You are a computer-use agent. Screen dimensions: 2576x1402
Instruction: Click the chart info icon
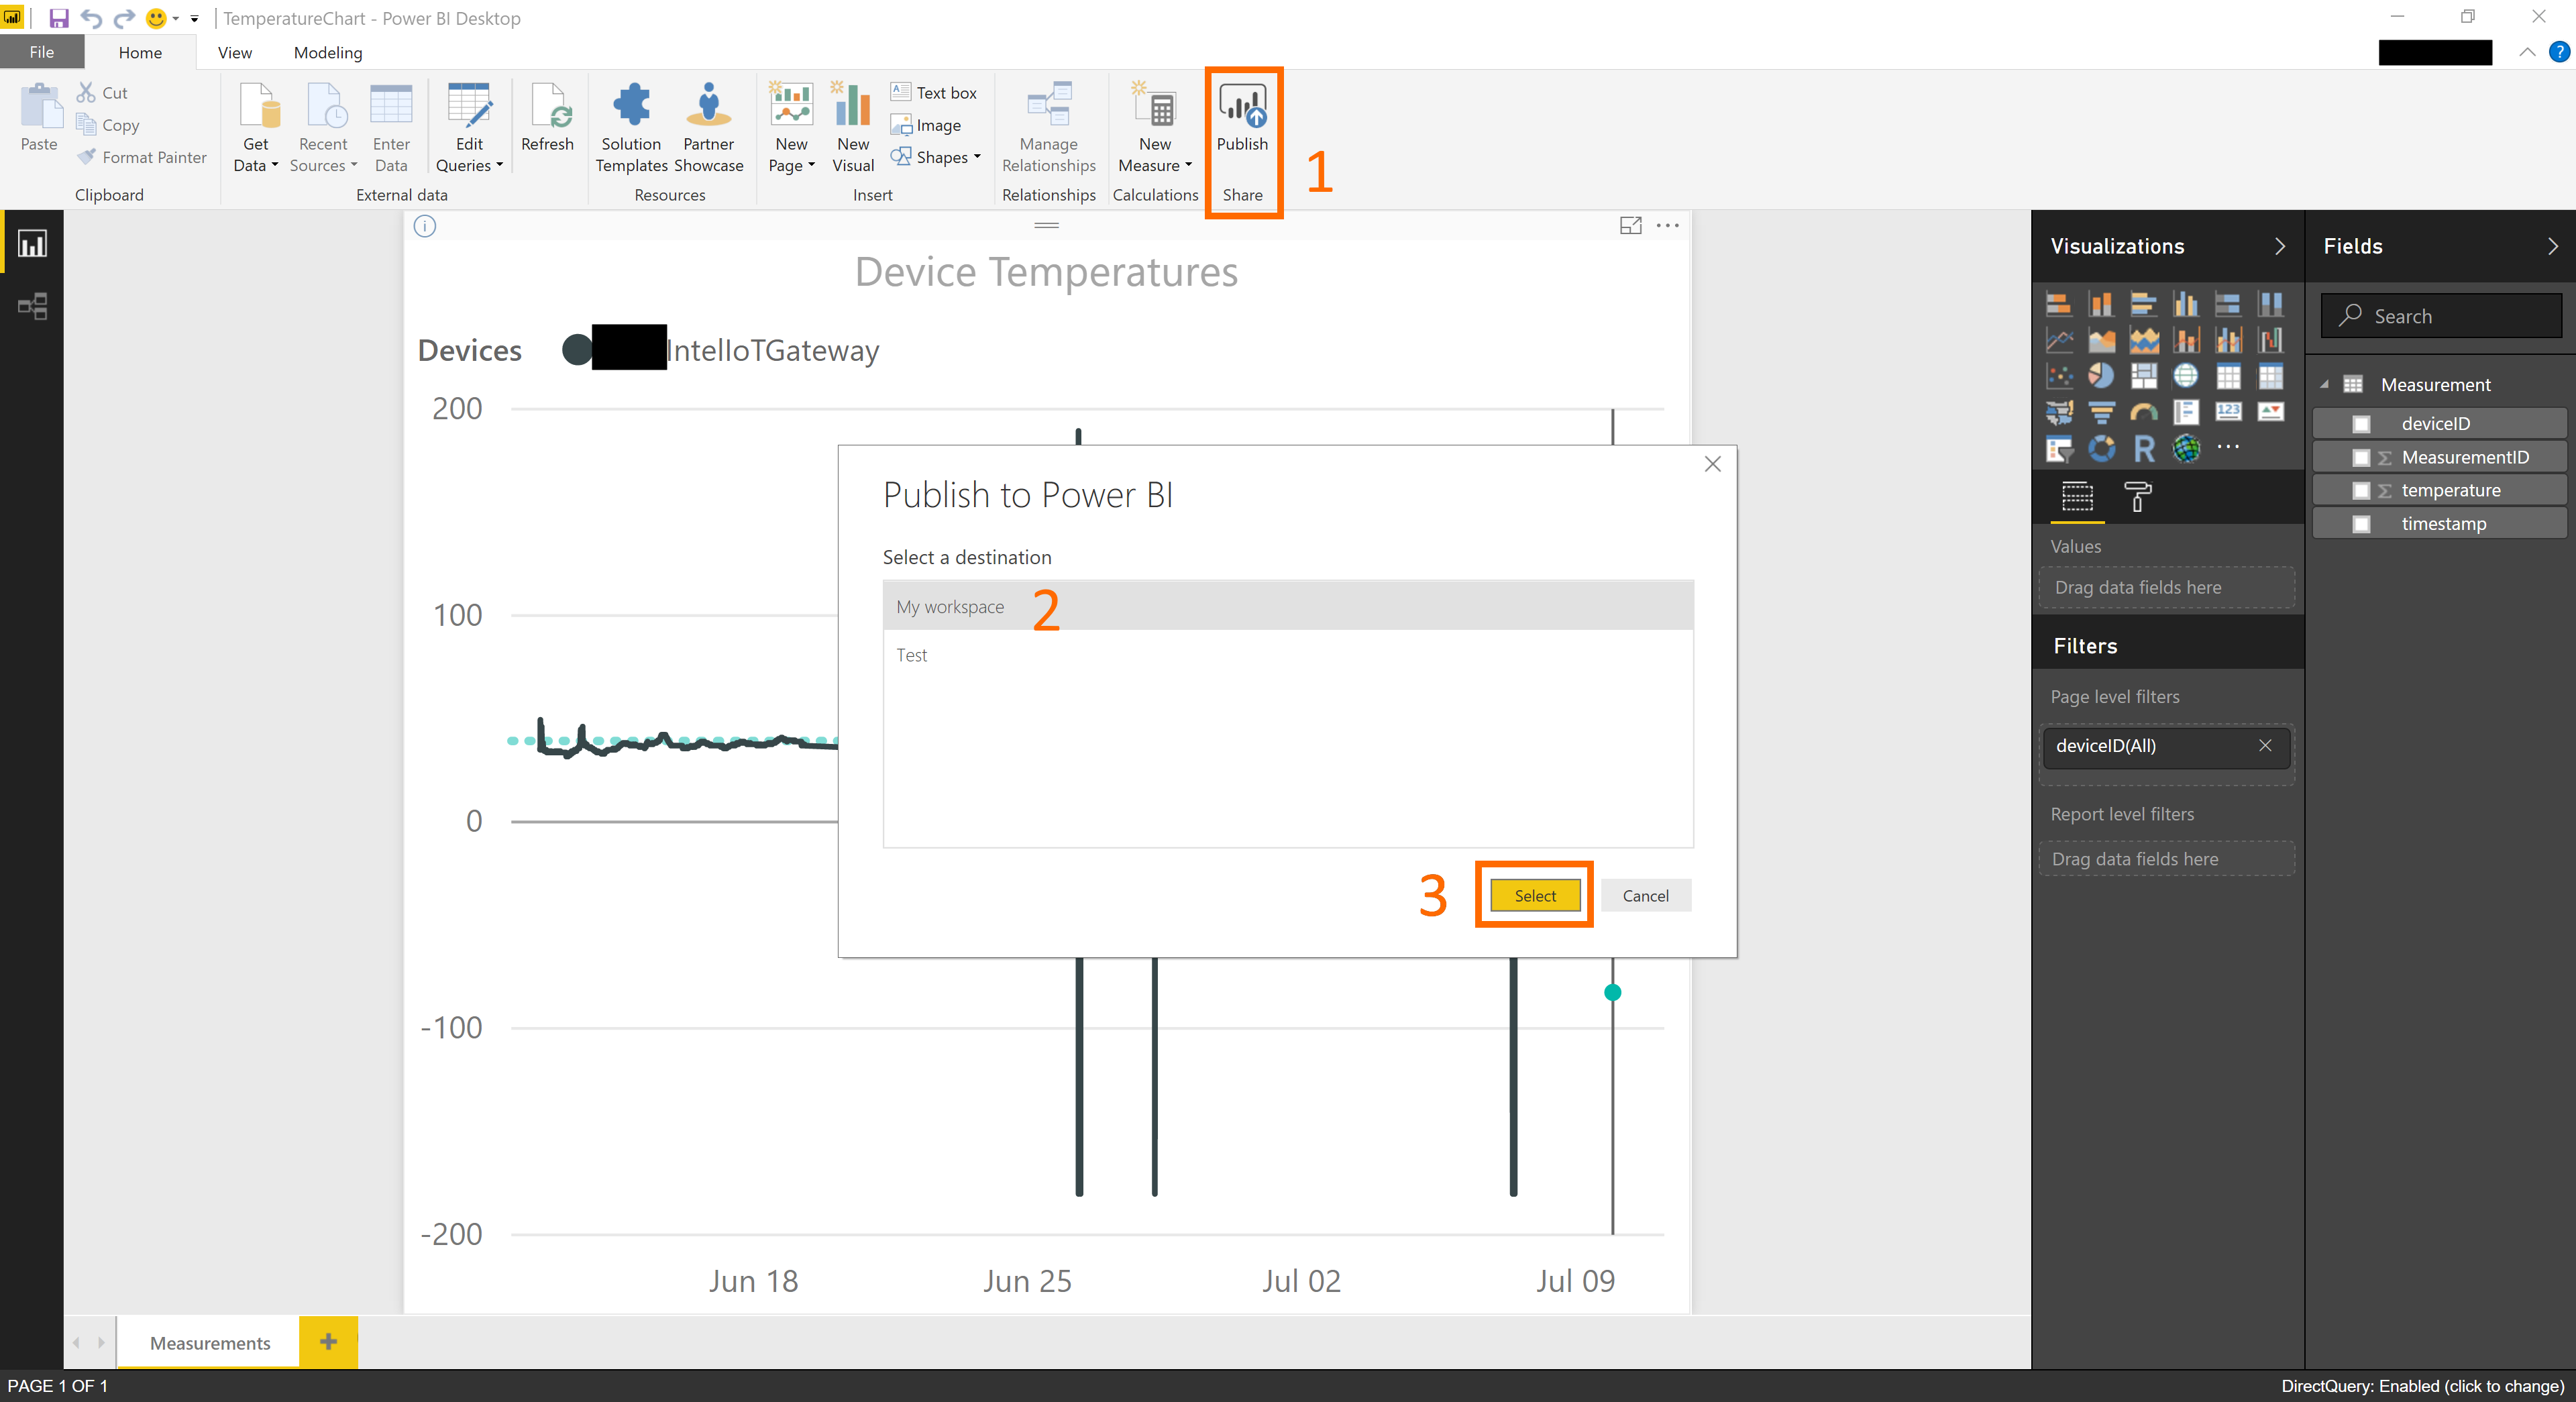425,226
